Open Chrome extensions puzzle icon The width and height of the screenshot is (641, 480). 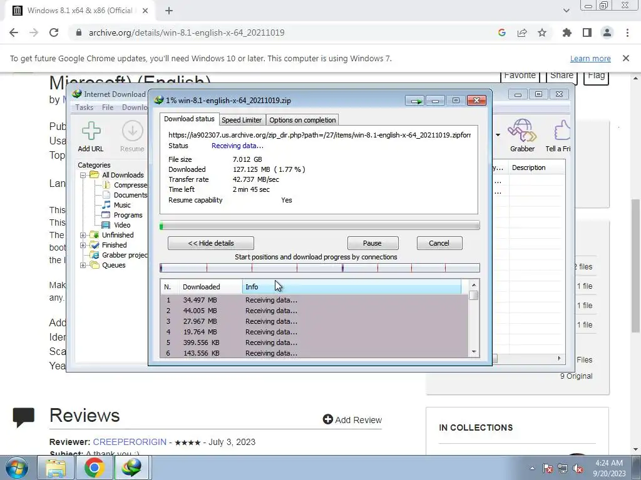(x=567, y=32)
